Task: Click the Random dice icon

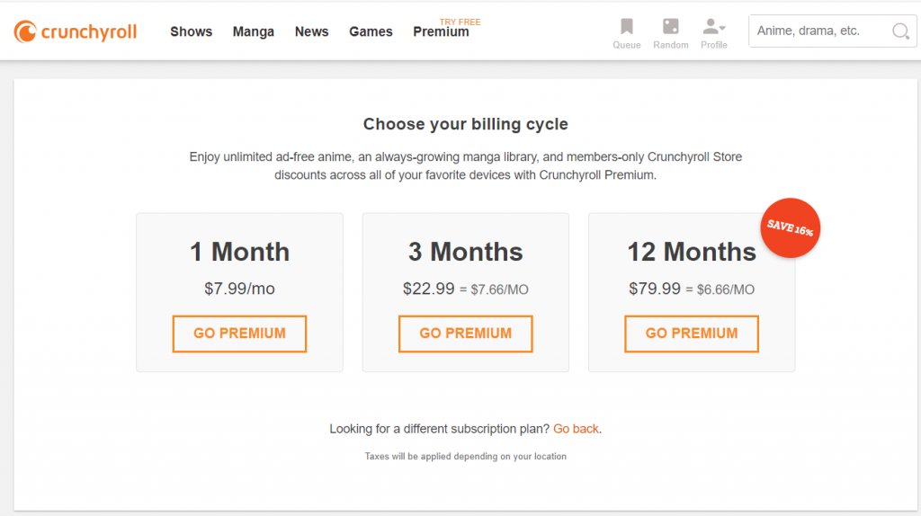Action: (x=671, y=26)
